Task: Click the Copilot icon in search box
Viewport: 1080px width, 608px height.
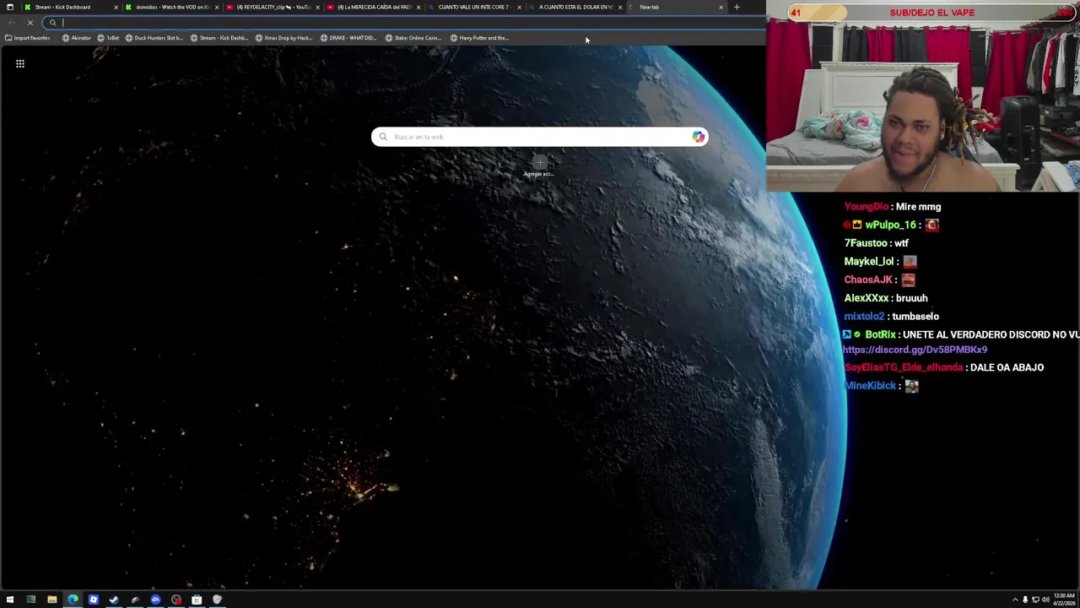Action: (698, 137)
